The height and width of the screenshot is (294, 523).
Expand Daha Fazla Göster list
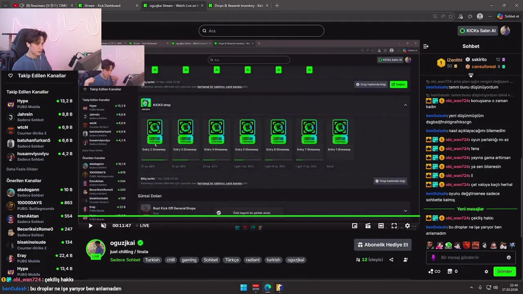point(22,169)
